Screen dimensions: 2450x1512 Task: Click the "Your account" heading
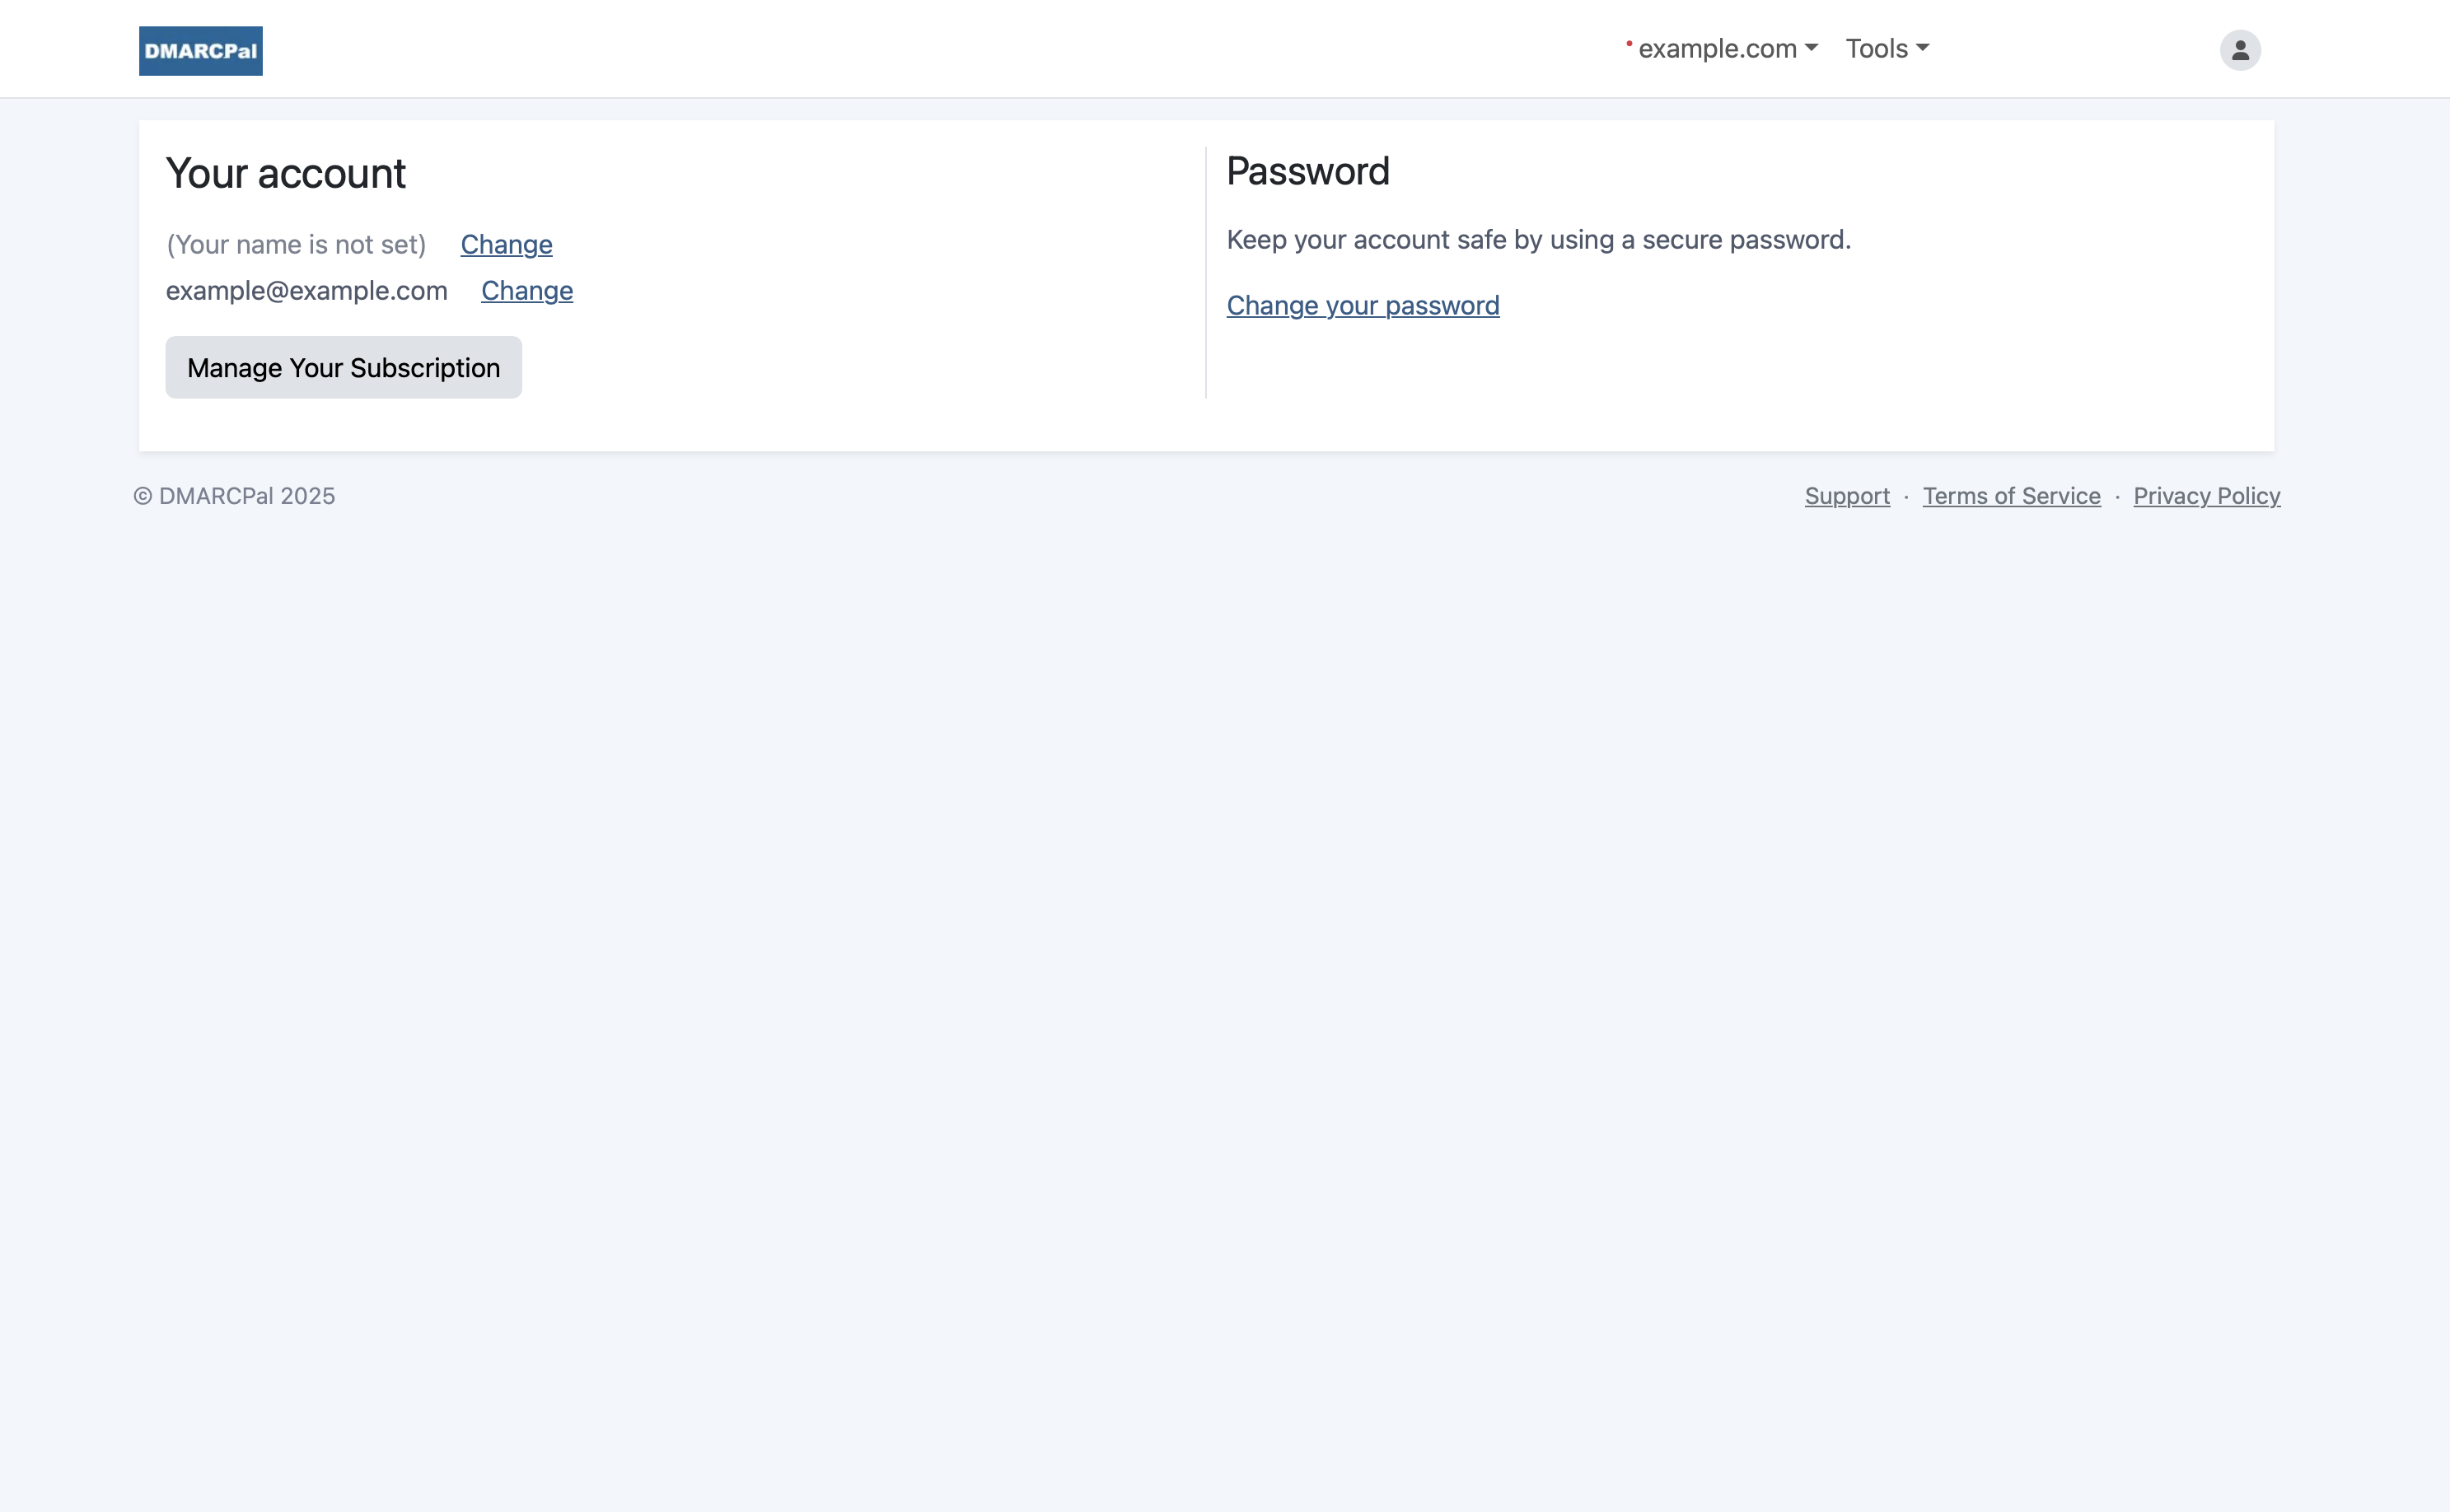[x=285, y=174]
